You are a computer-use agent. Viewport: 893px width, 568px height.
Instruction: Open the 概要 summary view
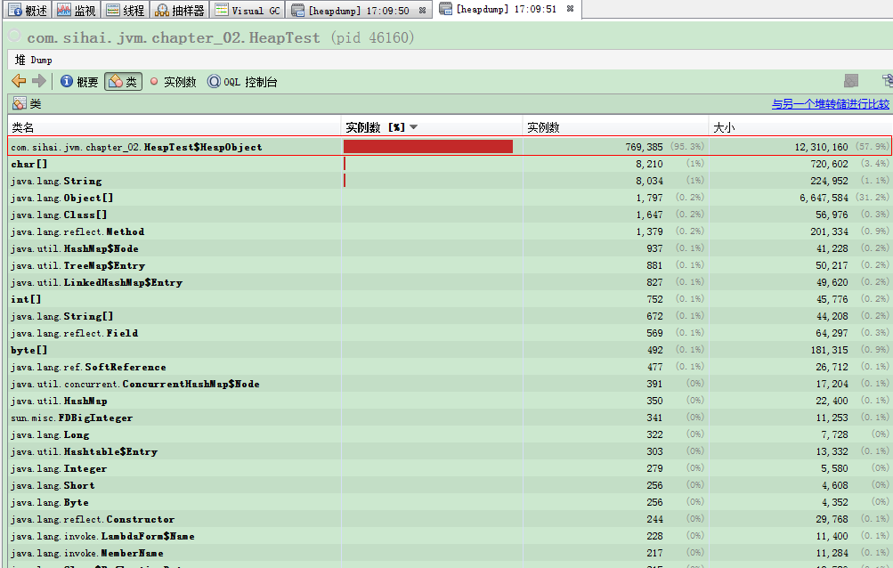79,82
